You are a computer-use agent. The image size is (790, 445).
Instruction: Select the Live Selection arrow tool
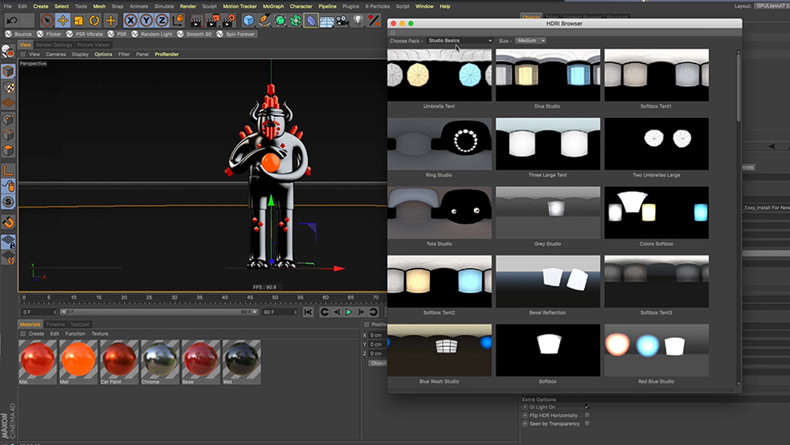pos(46,21)
